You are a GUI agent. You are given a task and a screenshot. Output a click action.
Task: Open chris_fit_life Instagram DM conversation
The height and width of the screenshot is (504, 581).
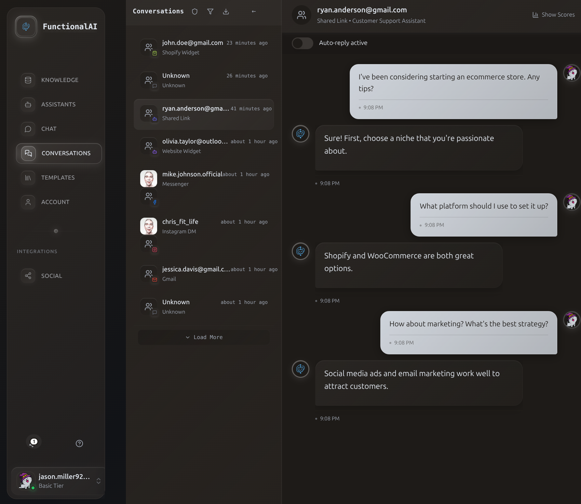click(204, 226)
